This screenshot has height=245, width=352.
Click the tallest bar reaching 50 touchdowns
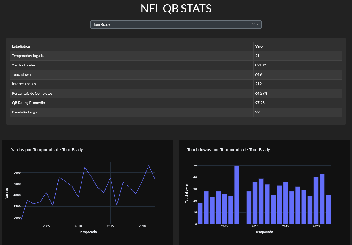237,195
